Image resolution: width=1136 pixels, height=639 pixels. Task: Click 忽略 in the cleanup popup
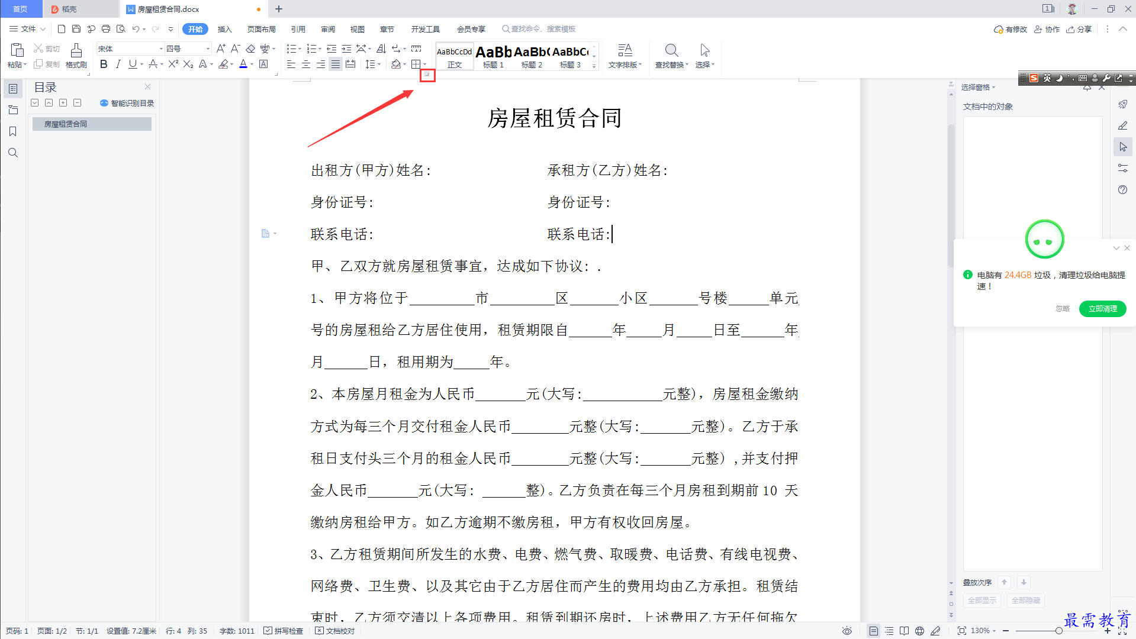[1063, 308]
